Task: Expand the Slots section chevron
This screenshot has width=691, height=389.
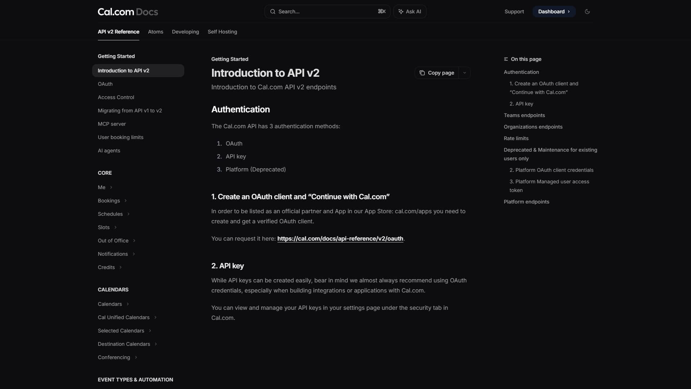Action: [x=116, y=227]
